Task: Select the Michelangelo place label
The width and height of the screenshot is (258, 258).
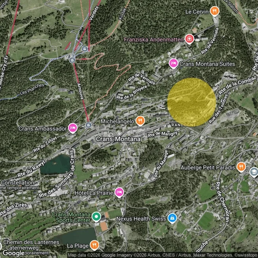Action: point(117,121)
